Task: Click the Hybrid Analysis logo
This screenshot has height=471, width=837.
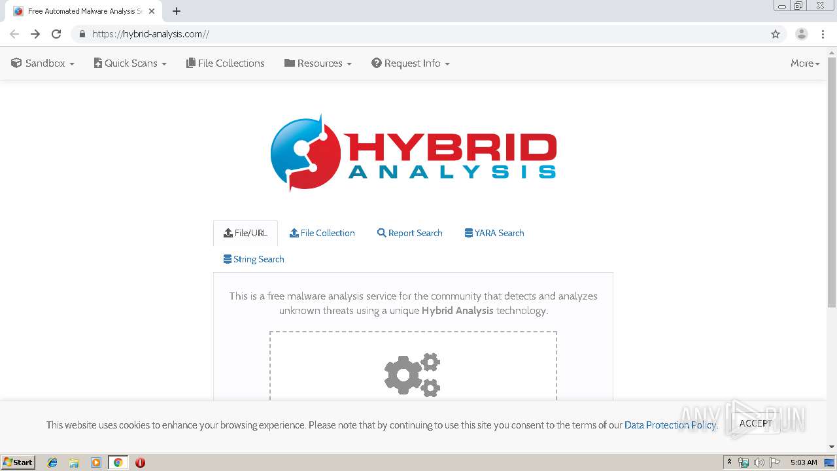Action: point(413,153)
